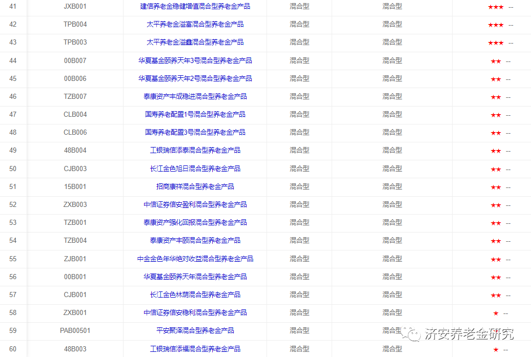Click the single-star rating in the 48B003 row
The height and width of the screenshot is (357, 531).
tap(496, 349)
